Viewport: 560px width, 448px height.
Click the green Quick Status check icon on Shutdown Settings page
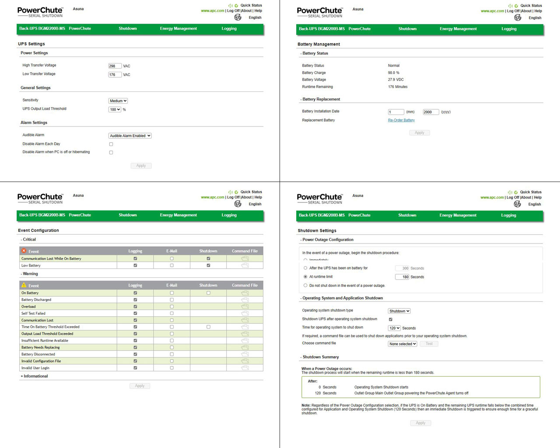516,192
